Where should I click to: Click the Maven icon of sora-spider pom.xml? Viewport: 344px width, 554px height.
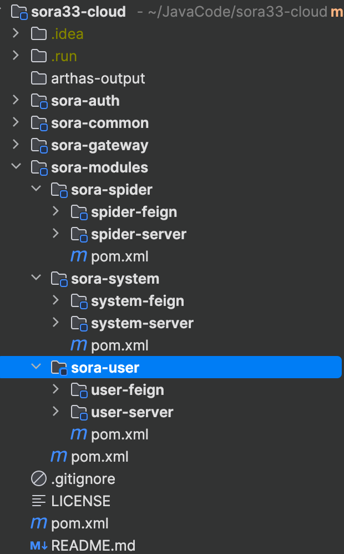(x=79, y=256)
